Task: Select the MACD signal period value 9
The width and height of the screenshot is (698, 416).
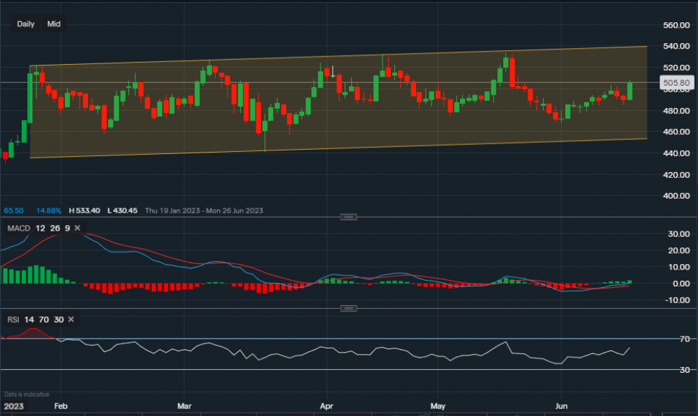Action: (66, 229)
